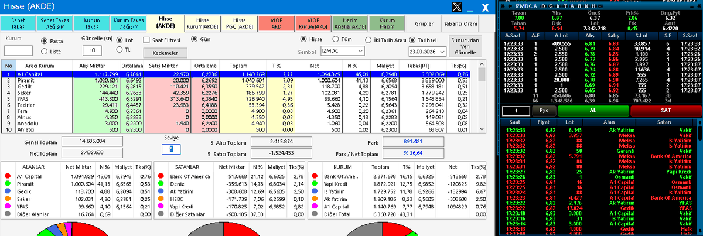Click the red Bank Of America swatch in SATANLAR
This screenshot has width=703, height=236.
pyautogui.click(x=161, y=175)
